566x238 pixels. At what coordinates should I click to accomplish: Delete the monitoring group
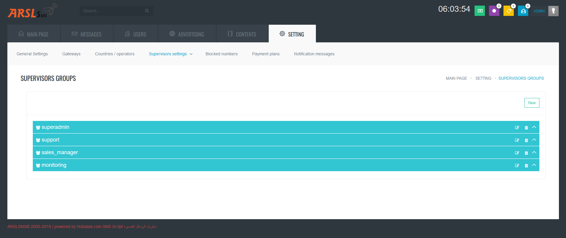click(526, 166)
